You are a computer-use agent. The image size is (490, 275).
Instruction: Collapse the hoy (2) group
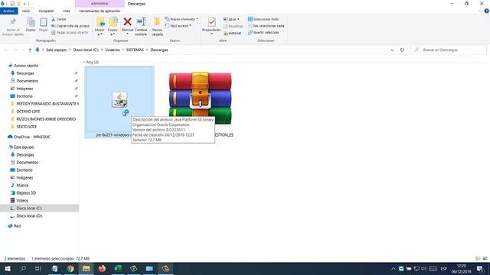(83, 62)
